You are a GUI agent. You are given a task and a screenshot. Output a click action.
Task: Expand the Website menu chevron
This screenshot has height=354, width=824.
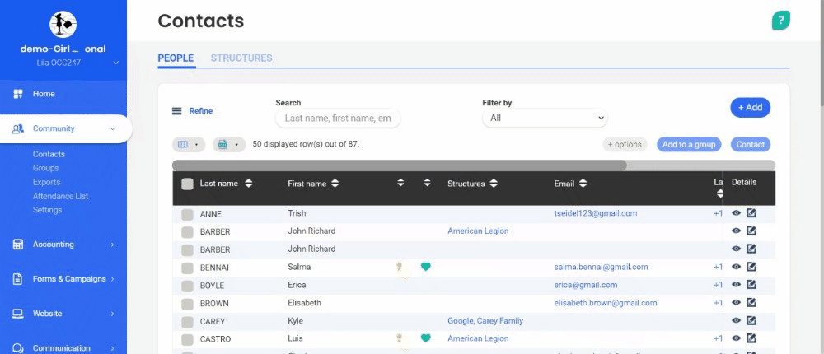point(112,314)
